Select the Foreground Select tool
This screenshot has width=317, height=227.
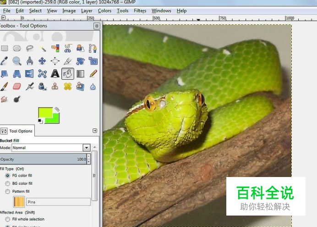pyautogui.click(x=80, y=48)
